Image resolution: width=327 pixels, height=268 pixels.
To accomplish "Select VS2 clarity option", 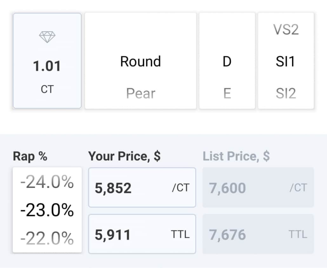I will click(286, 30).
